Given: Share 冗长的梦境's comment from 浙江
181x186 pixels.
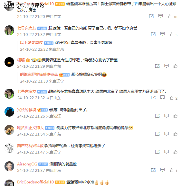Looking at the screenshot, I should [157, 116].
